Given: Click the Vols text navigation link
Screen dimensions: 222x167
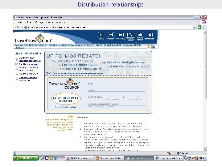Looking at the screenshot, I should pos(26,45).
